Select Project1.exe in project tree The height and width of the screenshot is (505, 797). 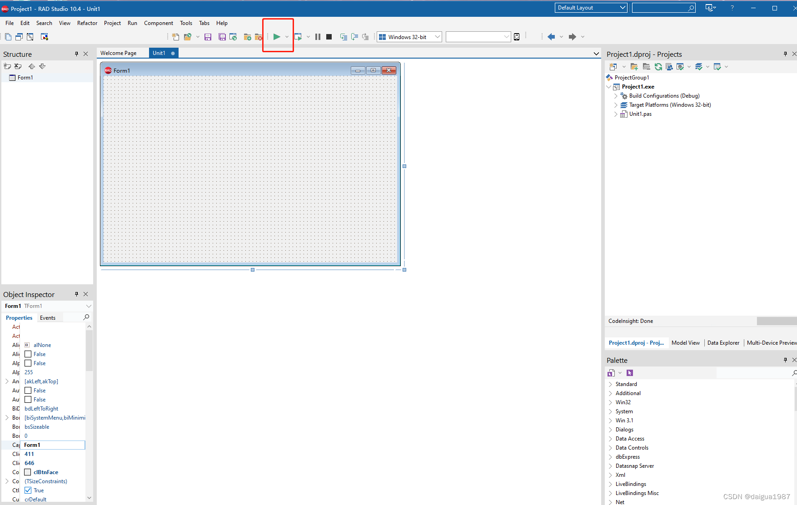pos(638,87)
